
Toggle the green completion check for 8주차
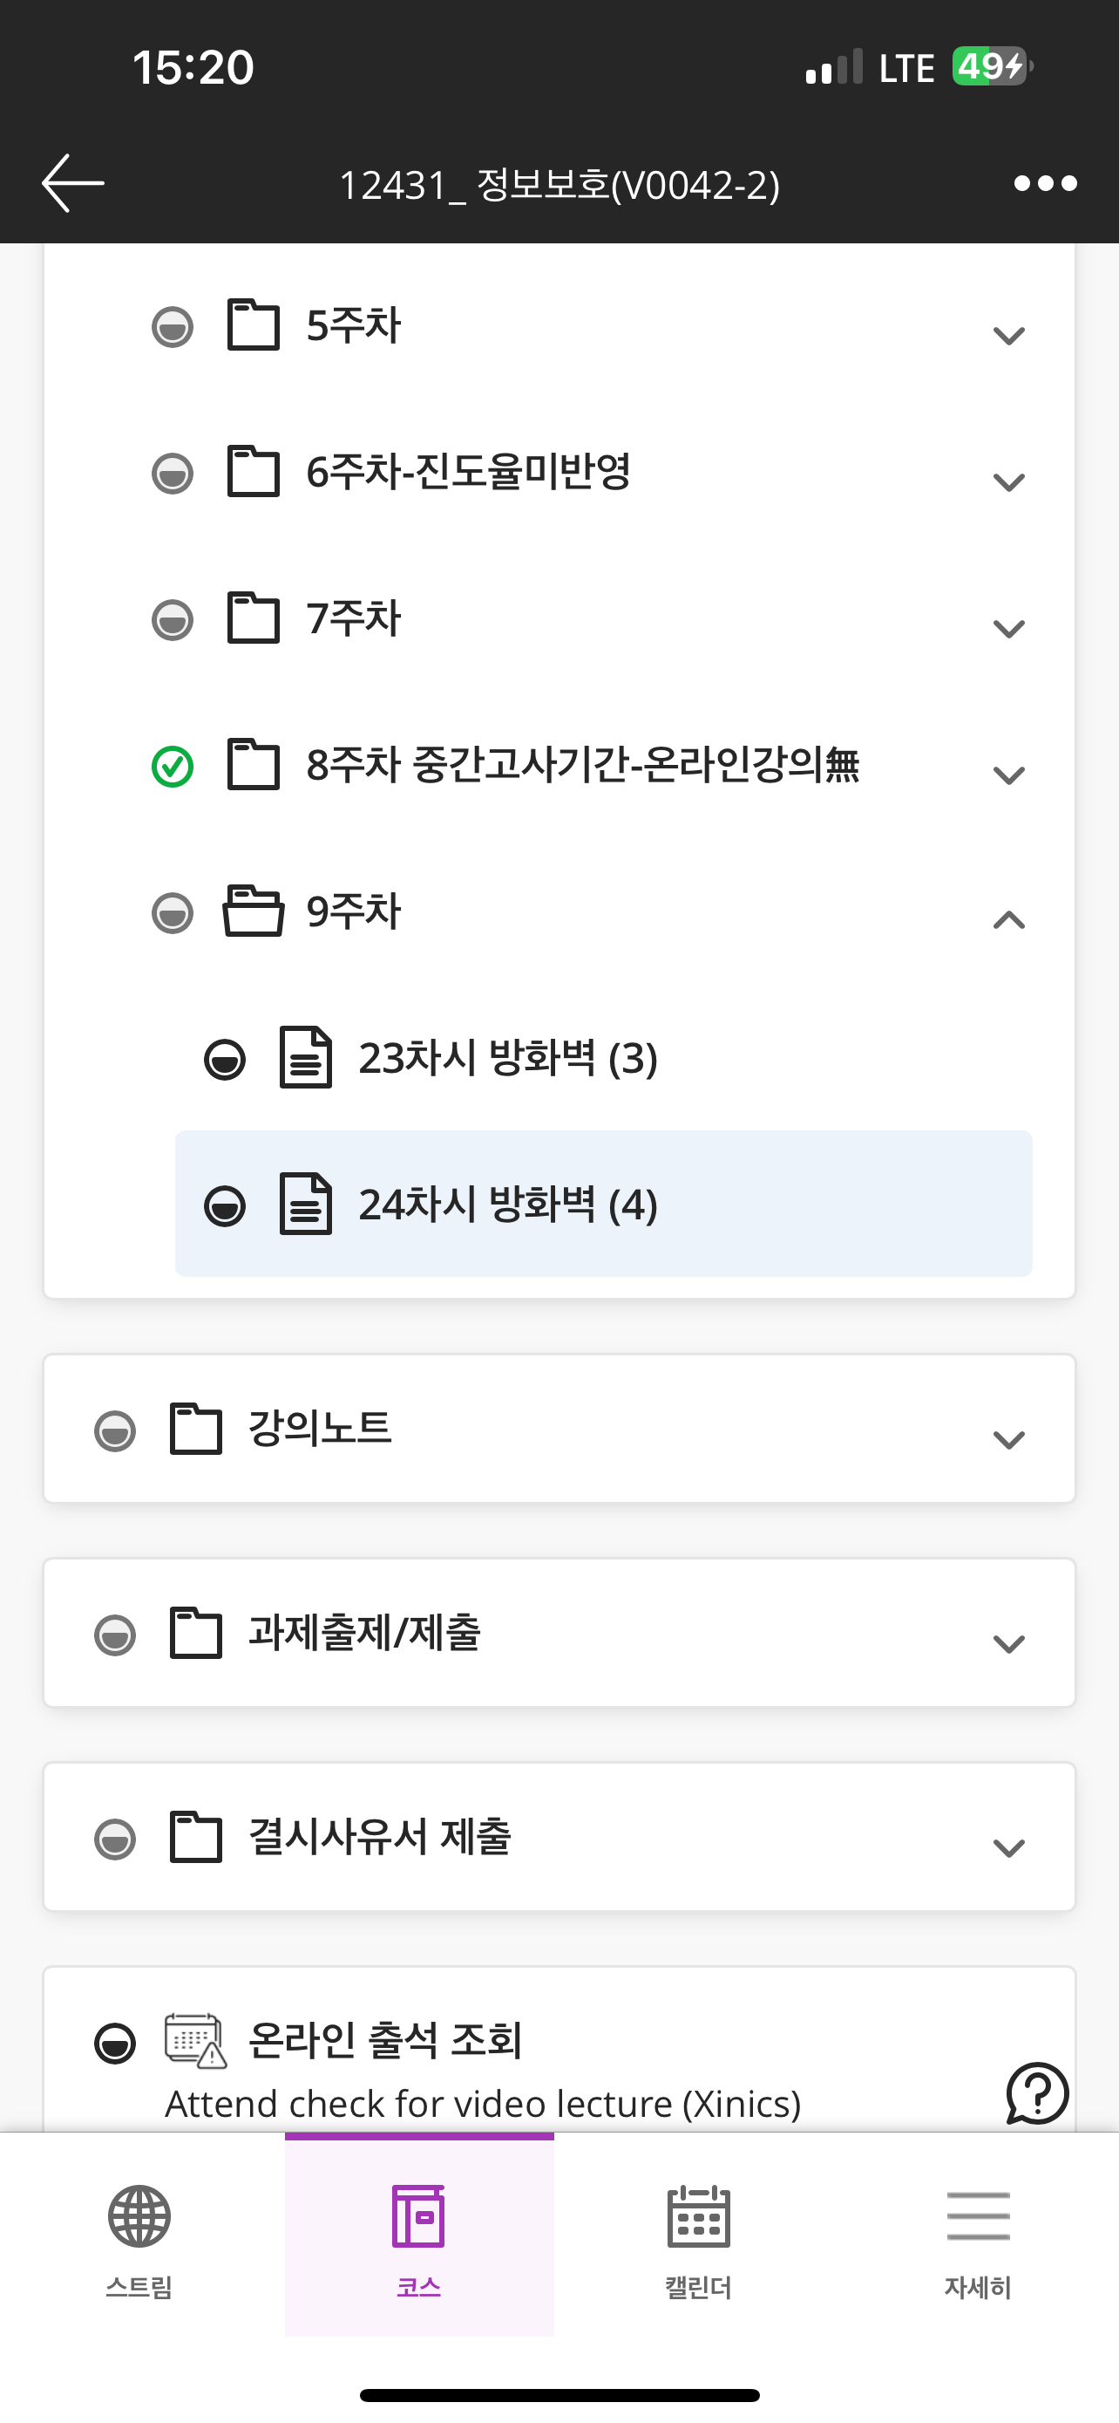pos(172,766)
